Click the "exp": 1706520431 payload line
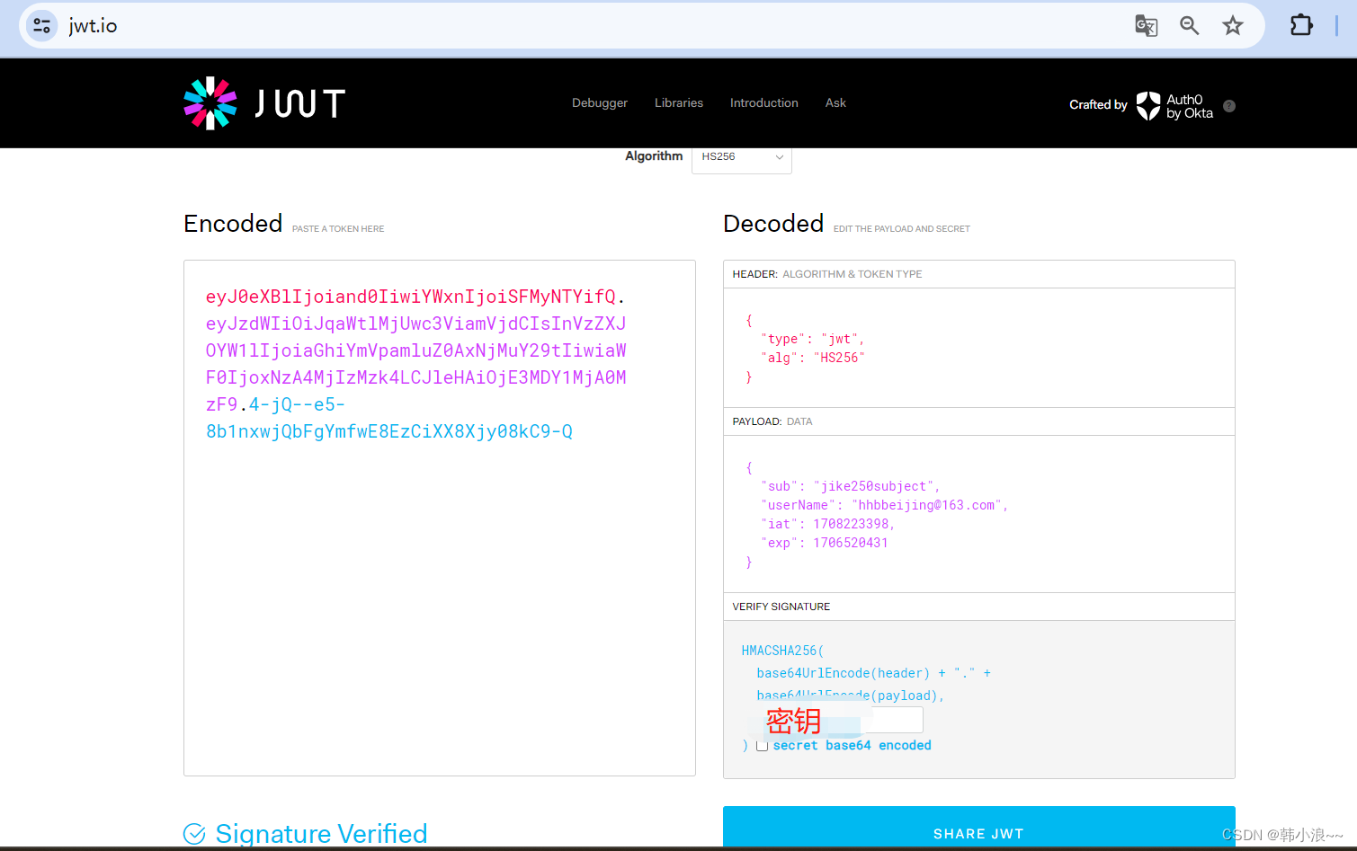 (824, 543)
